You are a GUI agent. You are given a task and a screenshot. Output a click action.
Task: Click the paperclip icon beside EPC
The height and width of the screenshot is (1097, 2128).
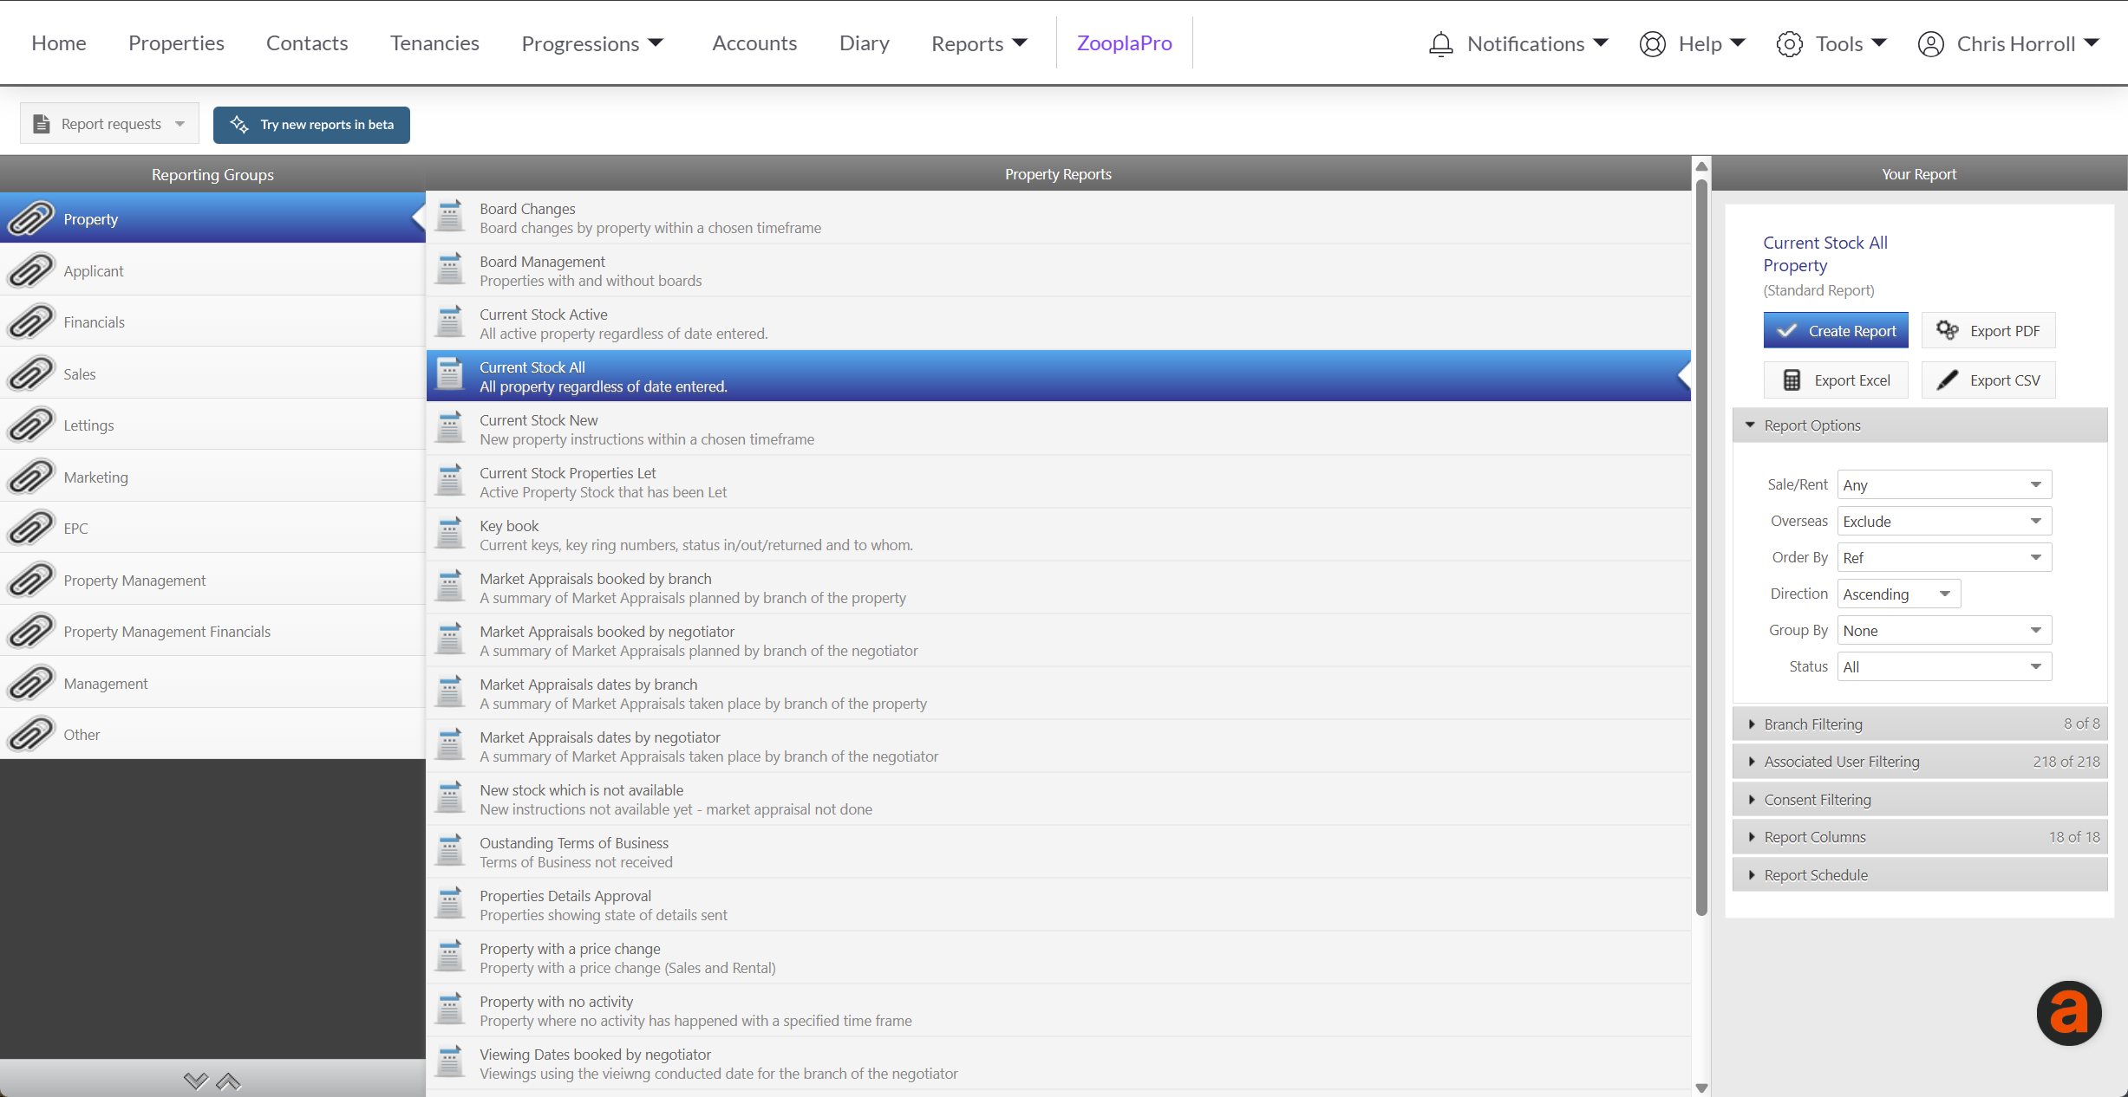point(30,528)
